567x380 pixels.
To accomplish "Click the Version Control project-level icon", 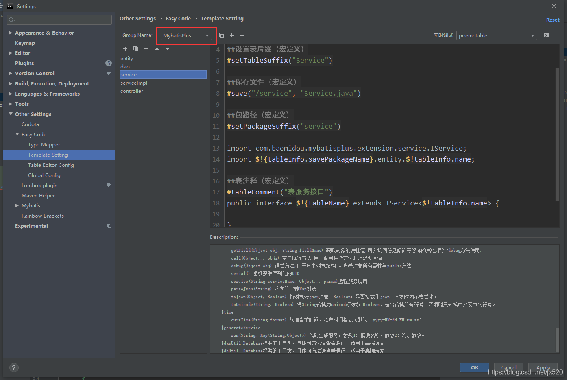I will [109, 74].
